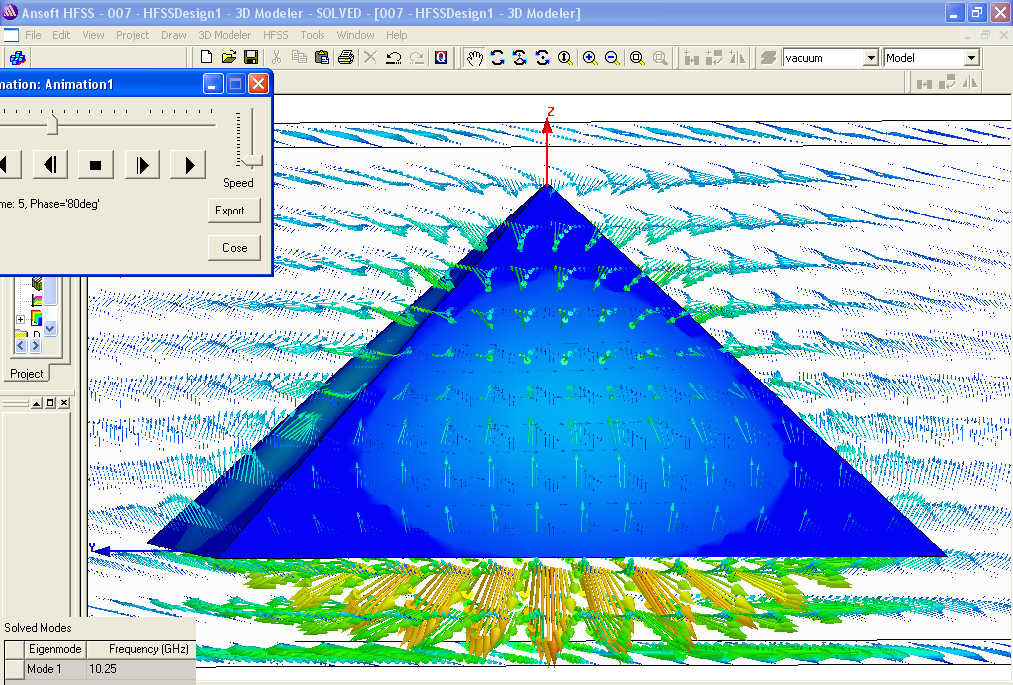Click the Frequency (GHz) column header
1013x685 pixels.
point(140,649)
